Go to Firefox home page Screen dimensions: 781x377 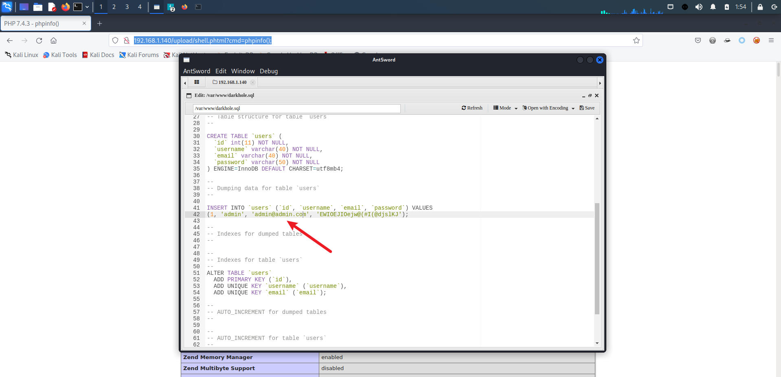tap(53, 40)
